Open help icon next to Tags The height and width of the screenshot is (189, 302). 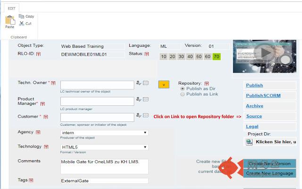pos(31,180)
